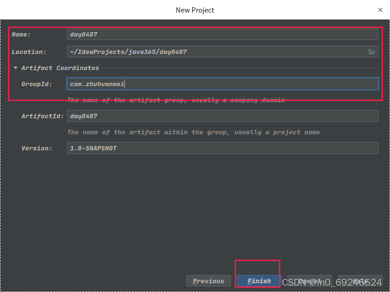Click the "Version:" label
This screenshot has width=390, height=292.
36,148
